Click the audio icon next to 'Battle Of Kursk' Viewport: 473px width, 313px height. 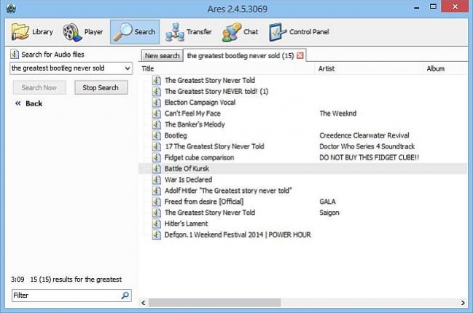(x=156, y=169)
